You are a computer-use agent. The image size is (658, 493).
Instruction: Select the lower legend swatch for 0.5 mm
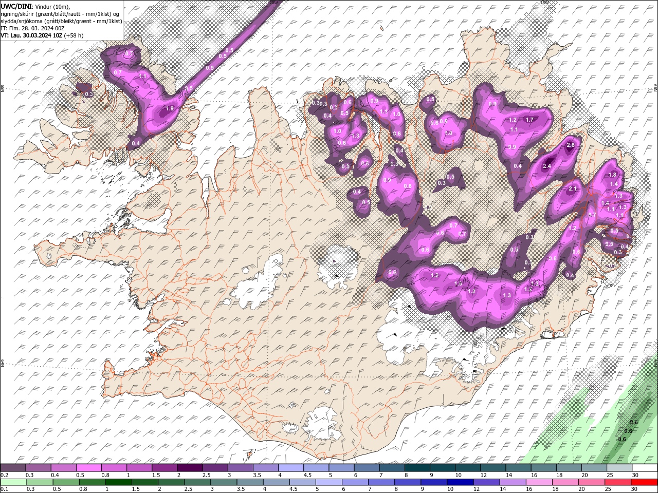coord(67,482)
